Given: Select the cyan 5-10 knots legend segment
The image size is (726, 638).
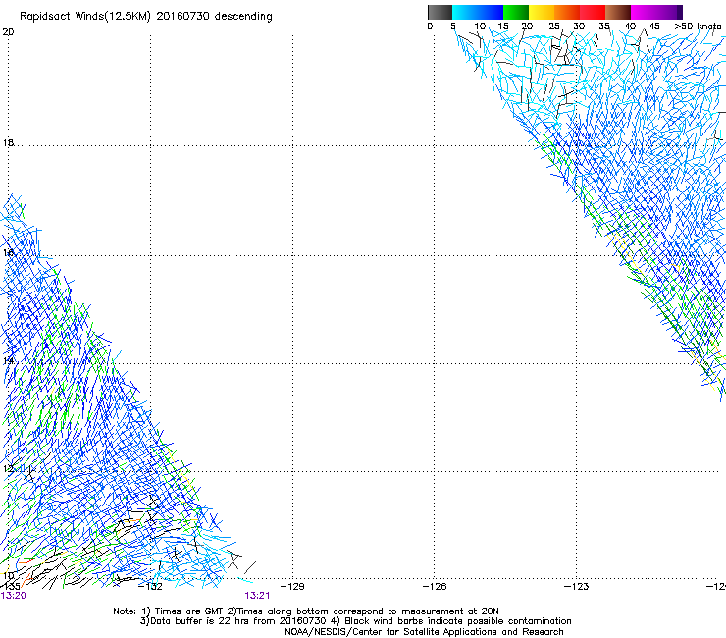Looking at the screenshot, I should [x=465, y=12].
